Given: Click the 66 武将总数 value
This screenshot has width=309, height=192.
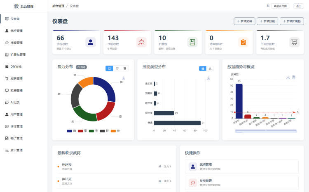Looking at the screenshot, I should point(60,38).
